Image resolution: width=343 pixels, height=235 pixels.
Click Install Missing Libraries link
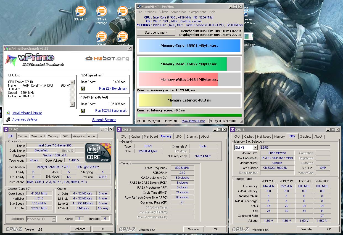[27, 113]
